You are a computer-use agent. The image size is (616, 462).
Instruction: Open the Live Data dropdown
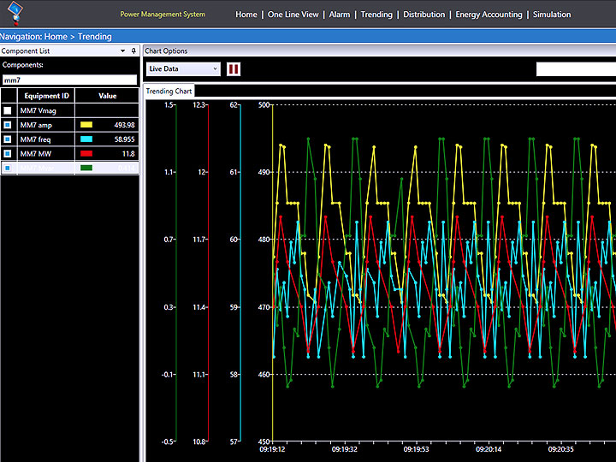click(183, 68)
